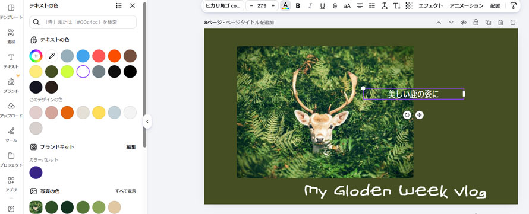
Task: Open the font family dropdown (ヒカリ角ゴ)
Action: pyautogui.click(x=223, y=6)
